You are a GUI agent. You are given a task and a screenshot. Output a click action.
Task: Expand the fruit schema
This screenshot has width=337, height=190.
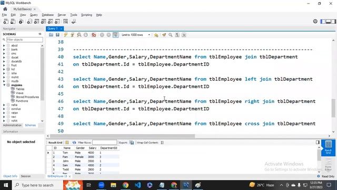point(4,65)
